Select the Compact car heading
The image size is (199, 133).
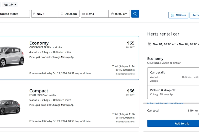39,91
